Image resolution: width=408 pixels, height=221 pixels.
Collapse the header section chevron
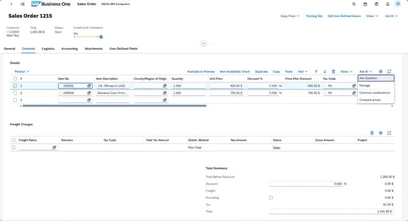click(x=204, y=44)
